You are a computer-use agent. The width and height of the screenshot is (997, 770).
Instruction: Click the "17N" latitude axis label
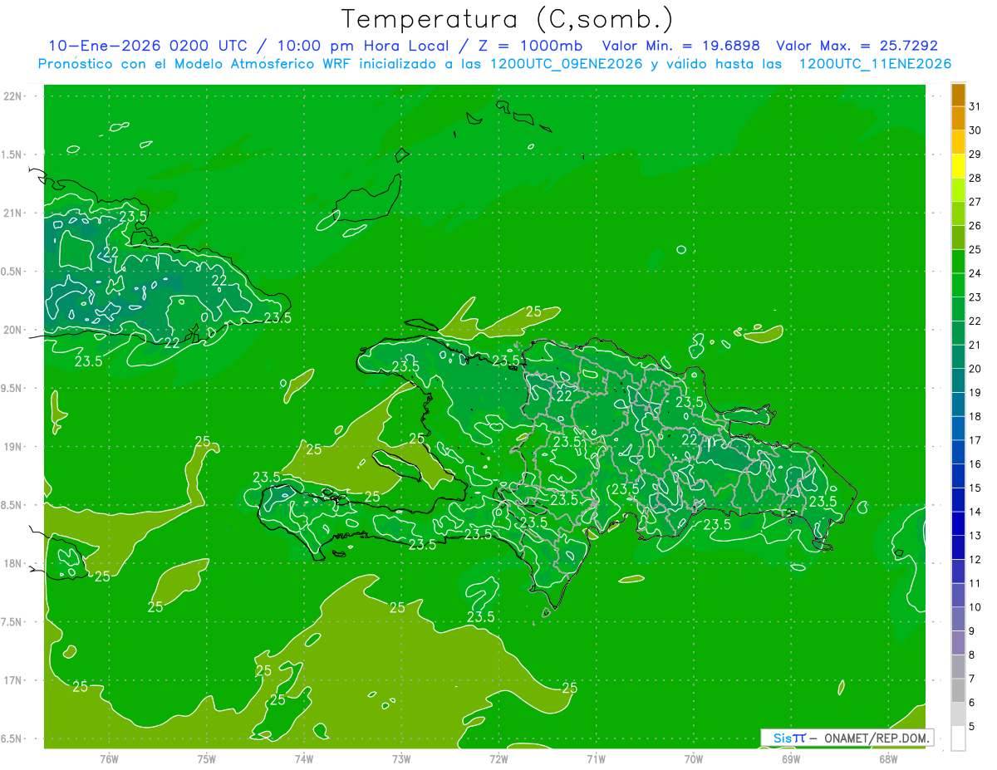coord(13,680)
